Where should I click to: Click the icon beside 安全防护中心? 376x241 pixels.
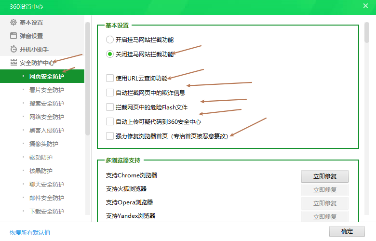[13, 63]
